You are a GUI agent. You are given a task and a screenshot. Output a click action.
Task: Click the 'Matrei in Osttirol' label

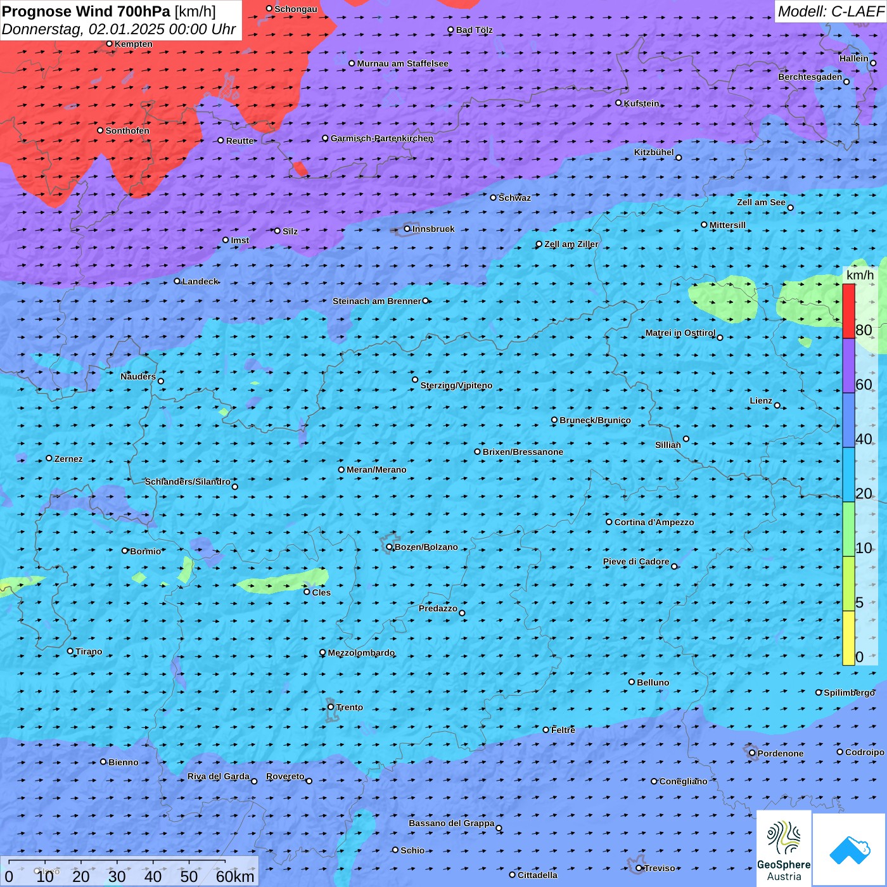click(680, 333)
